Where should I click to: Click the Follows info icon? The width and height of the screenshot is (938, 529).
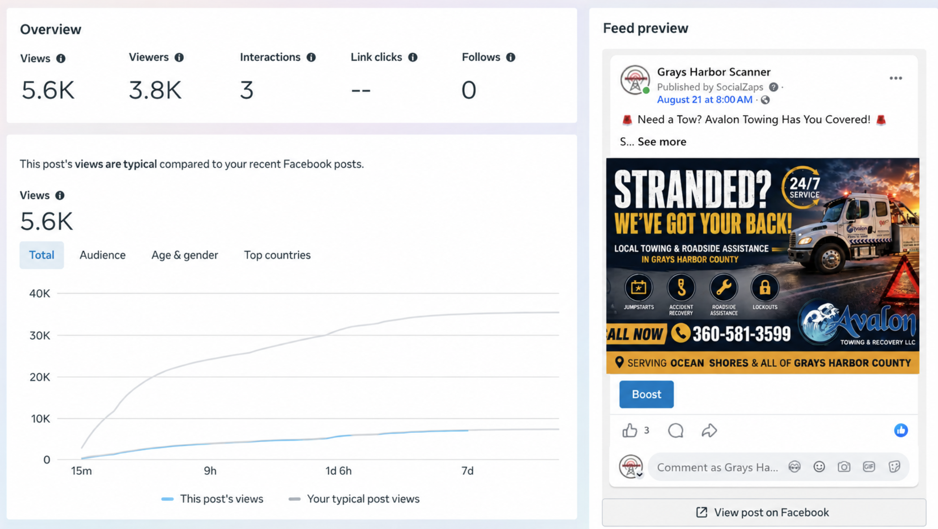[x=511, y=57]
